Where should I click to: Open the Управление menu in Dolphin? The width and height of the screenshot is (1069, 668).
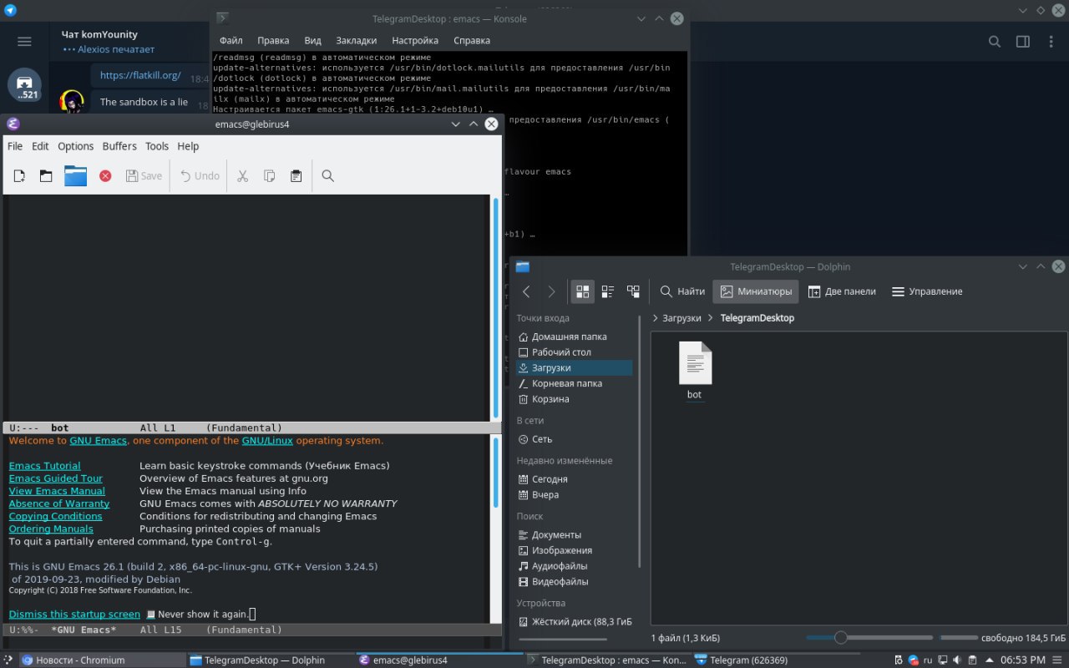[x=927, y=291]
